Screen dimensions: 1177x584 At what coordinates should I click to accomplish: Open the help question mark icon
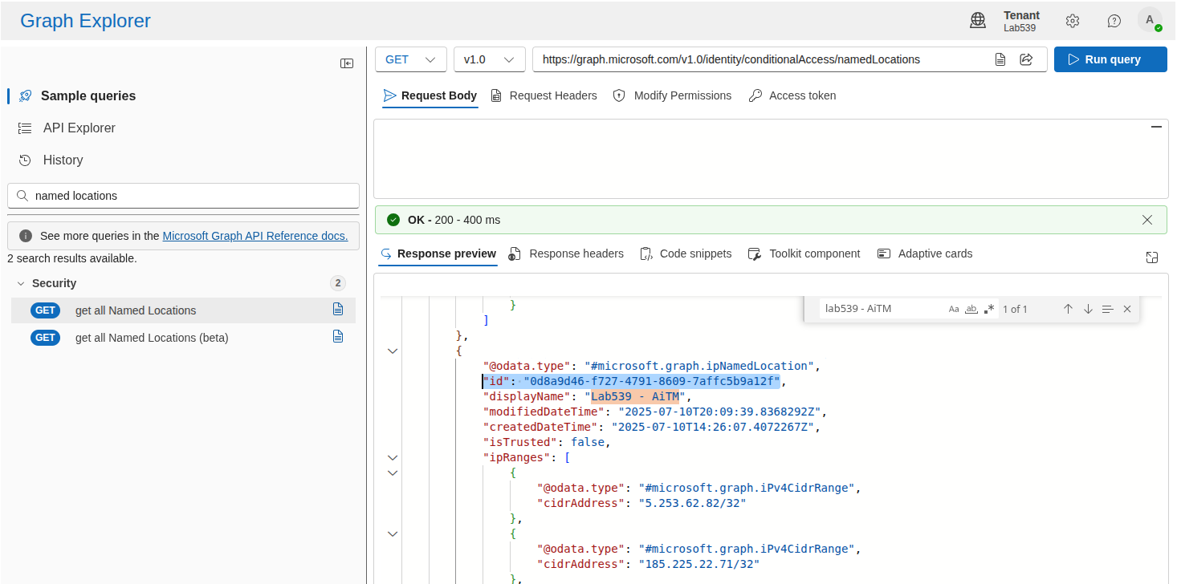(1114, 21)
